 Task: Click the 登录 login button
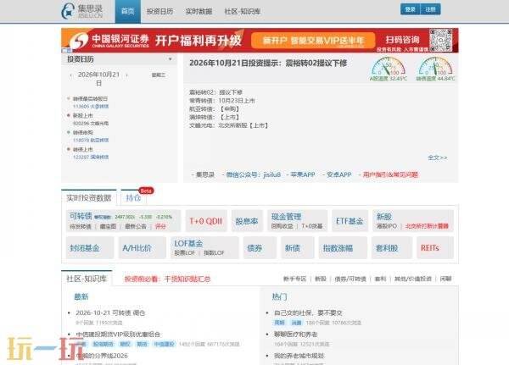(411, 9)
